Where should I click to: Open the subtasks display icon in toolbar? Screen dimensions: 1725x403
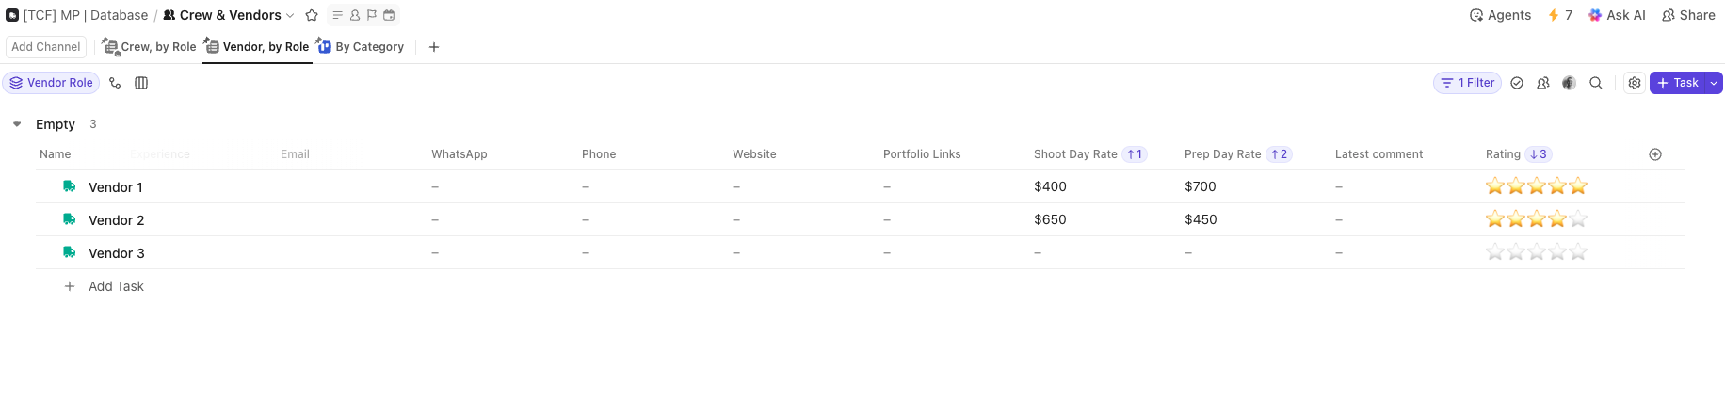(115, 83)
